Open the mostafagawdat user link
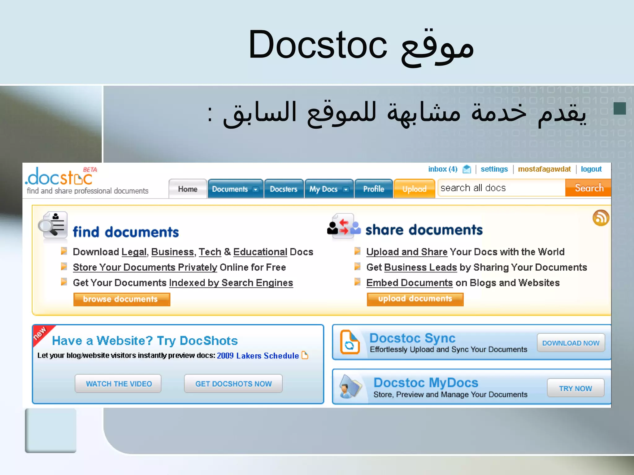The image size is (634, 475). click(544, 169)
